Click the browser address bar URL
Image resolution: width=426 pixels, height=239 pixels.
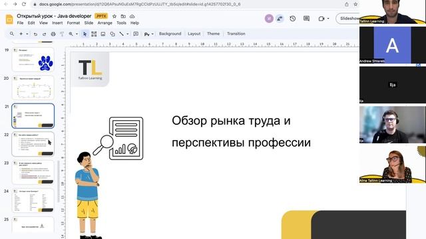pos(140,5)
